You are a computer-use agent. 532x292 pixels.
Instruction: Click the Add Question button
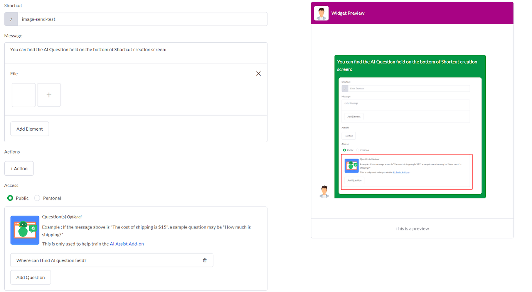30,277
